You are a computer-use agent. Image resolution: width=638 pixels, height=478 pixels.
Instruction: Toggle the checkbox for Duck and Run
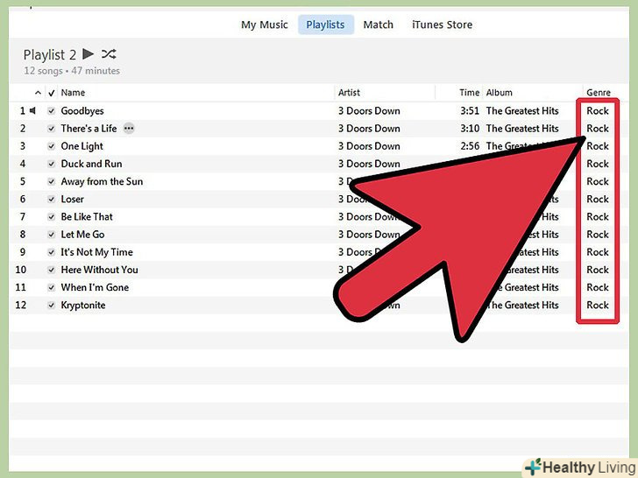click(x=52, y=164)
